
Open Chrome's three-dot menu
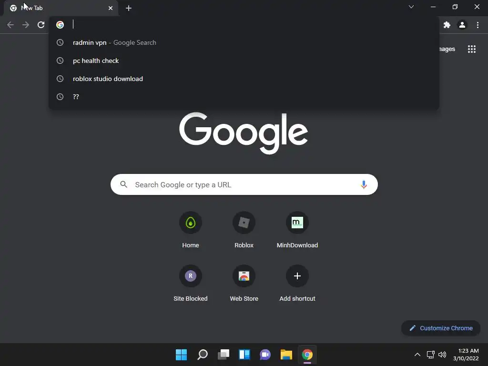point(478,25)
